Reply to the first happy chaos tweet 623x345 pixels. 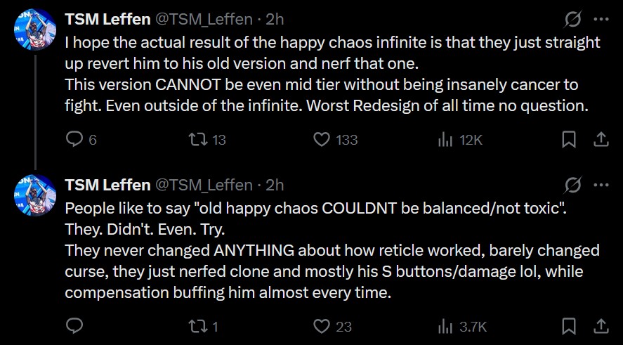pos(74,140)
